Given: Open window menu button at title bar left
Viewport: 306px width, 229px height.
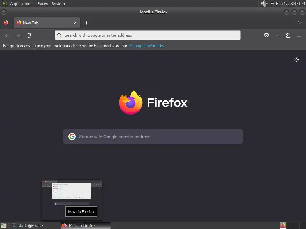Looking at the screenshot, I should tap(4, 12).
